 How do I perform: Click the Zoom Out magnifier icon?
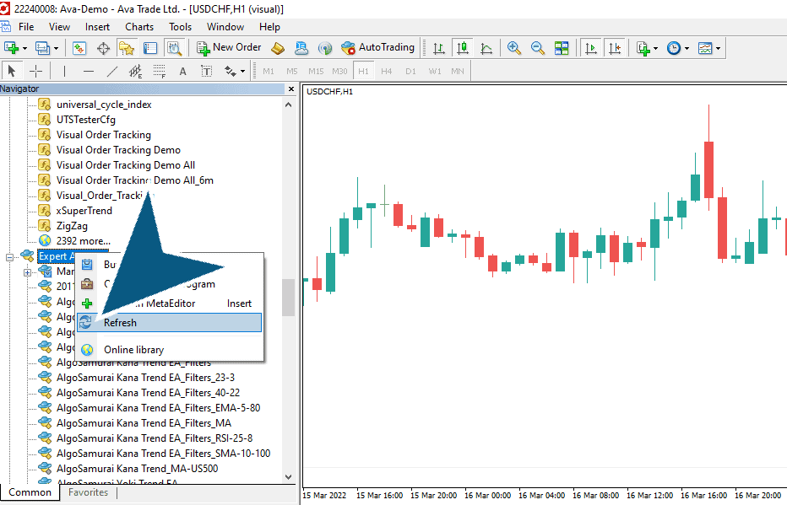[x=537, y=48]
